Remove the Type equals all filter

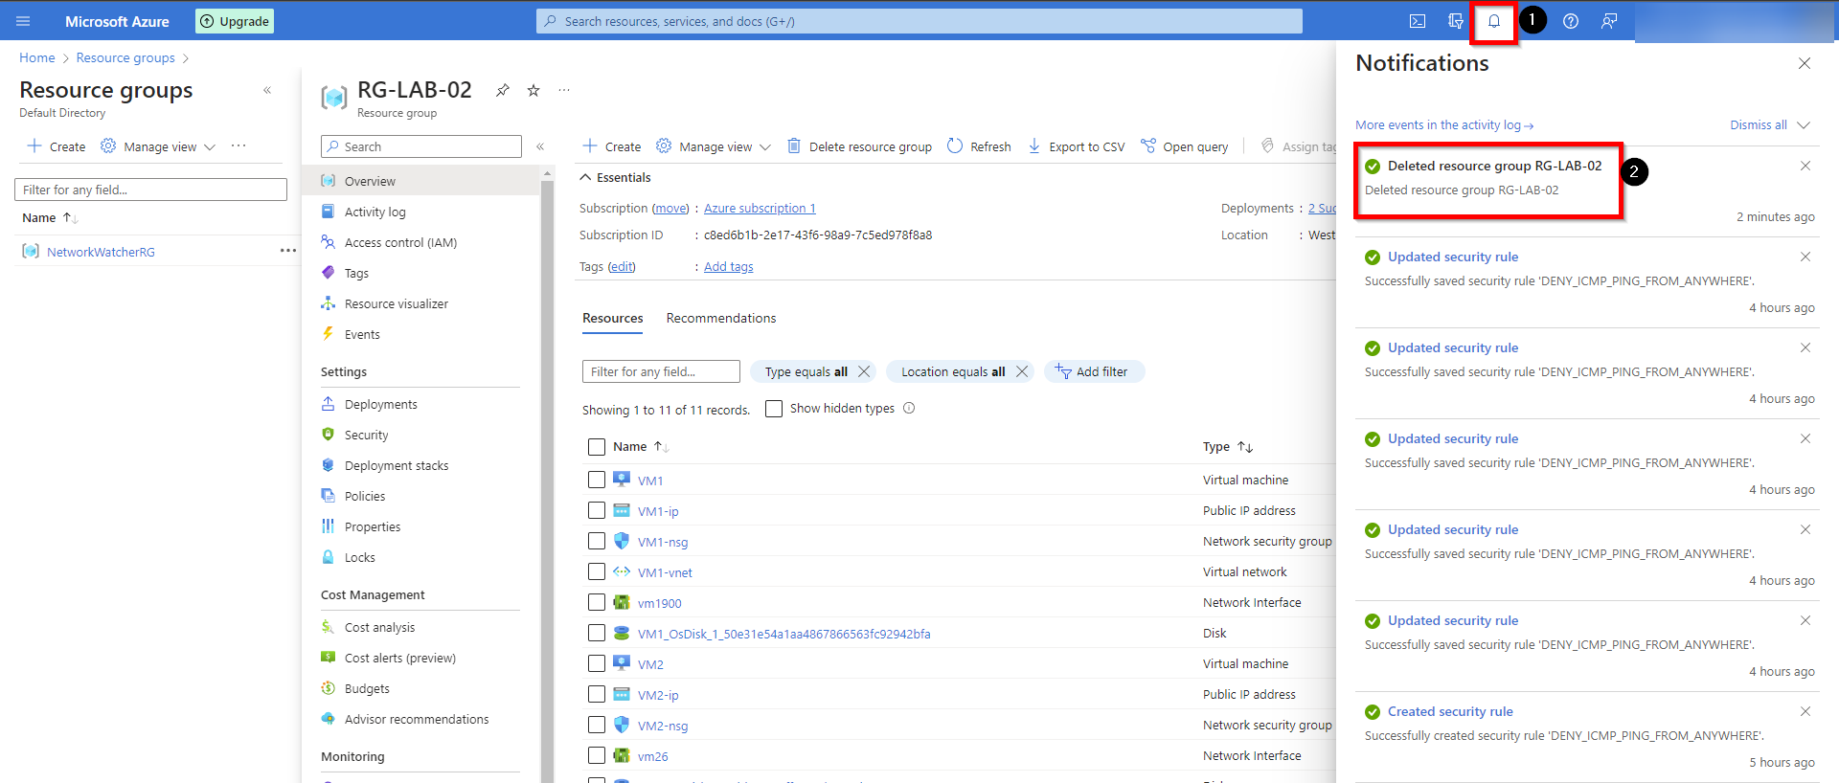pyautogui.click(x=864, y=371)
